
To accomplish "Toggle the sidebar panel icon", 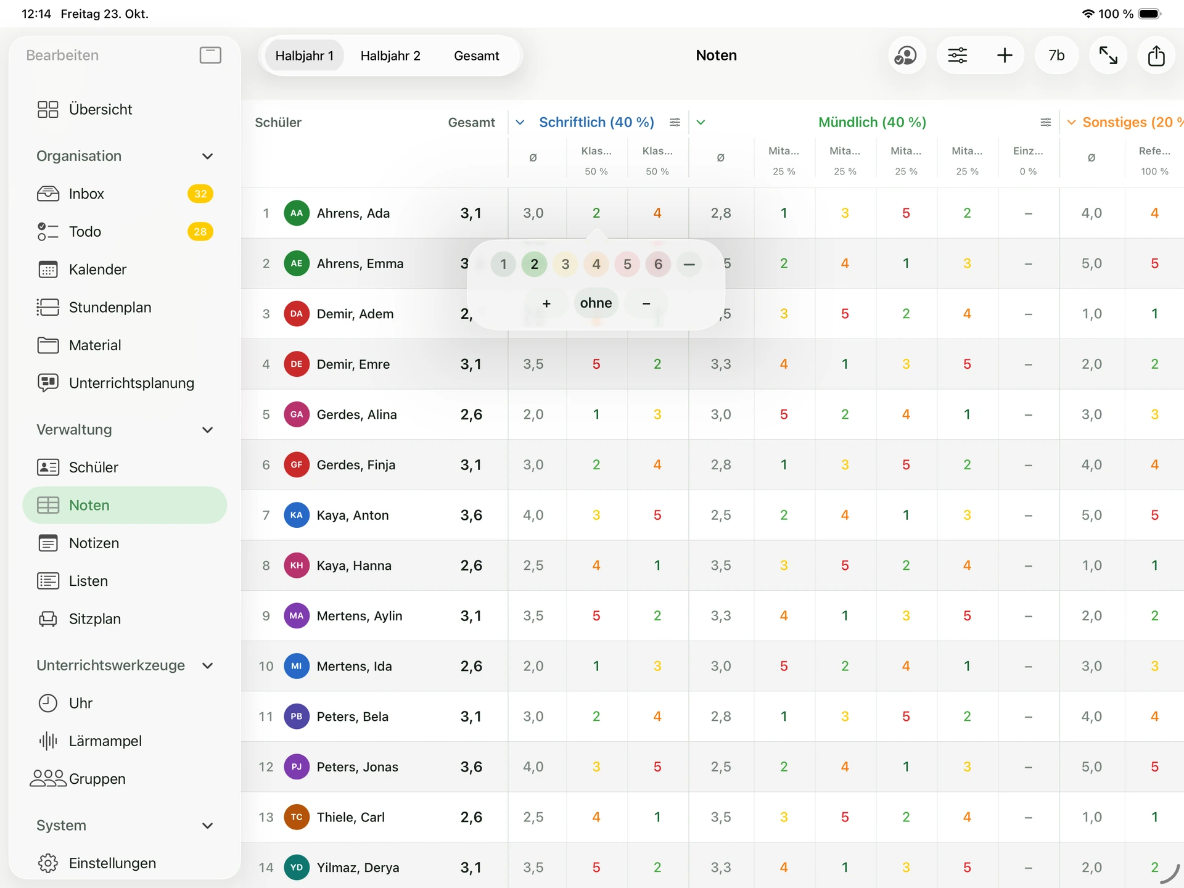I will [x=210, y=55].
